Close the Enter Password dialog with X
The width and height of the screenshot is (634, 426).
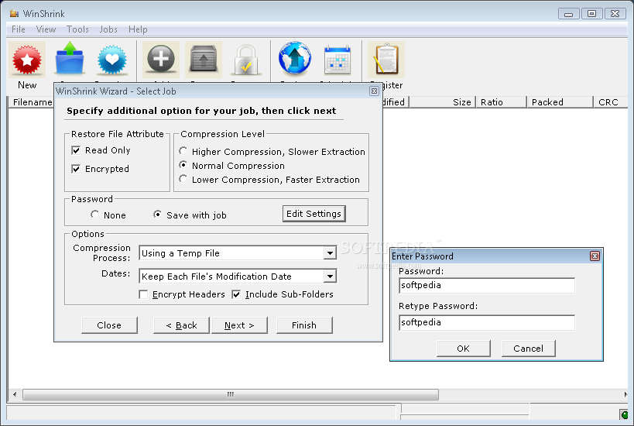click(x=595, y=256)
